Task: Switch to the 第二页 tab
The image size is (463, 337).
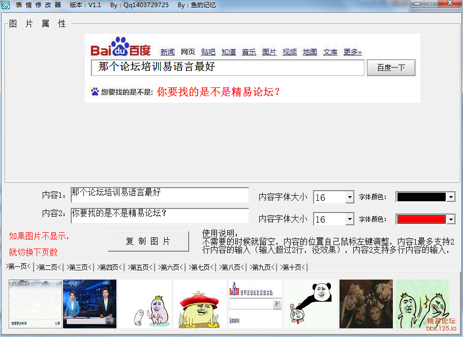Action: pyautogui.click(x=49, y=267)
